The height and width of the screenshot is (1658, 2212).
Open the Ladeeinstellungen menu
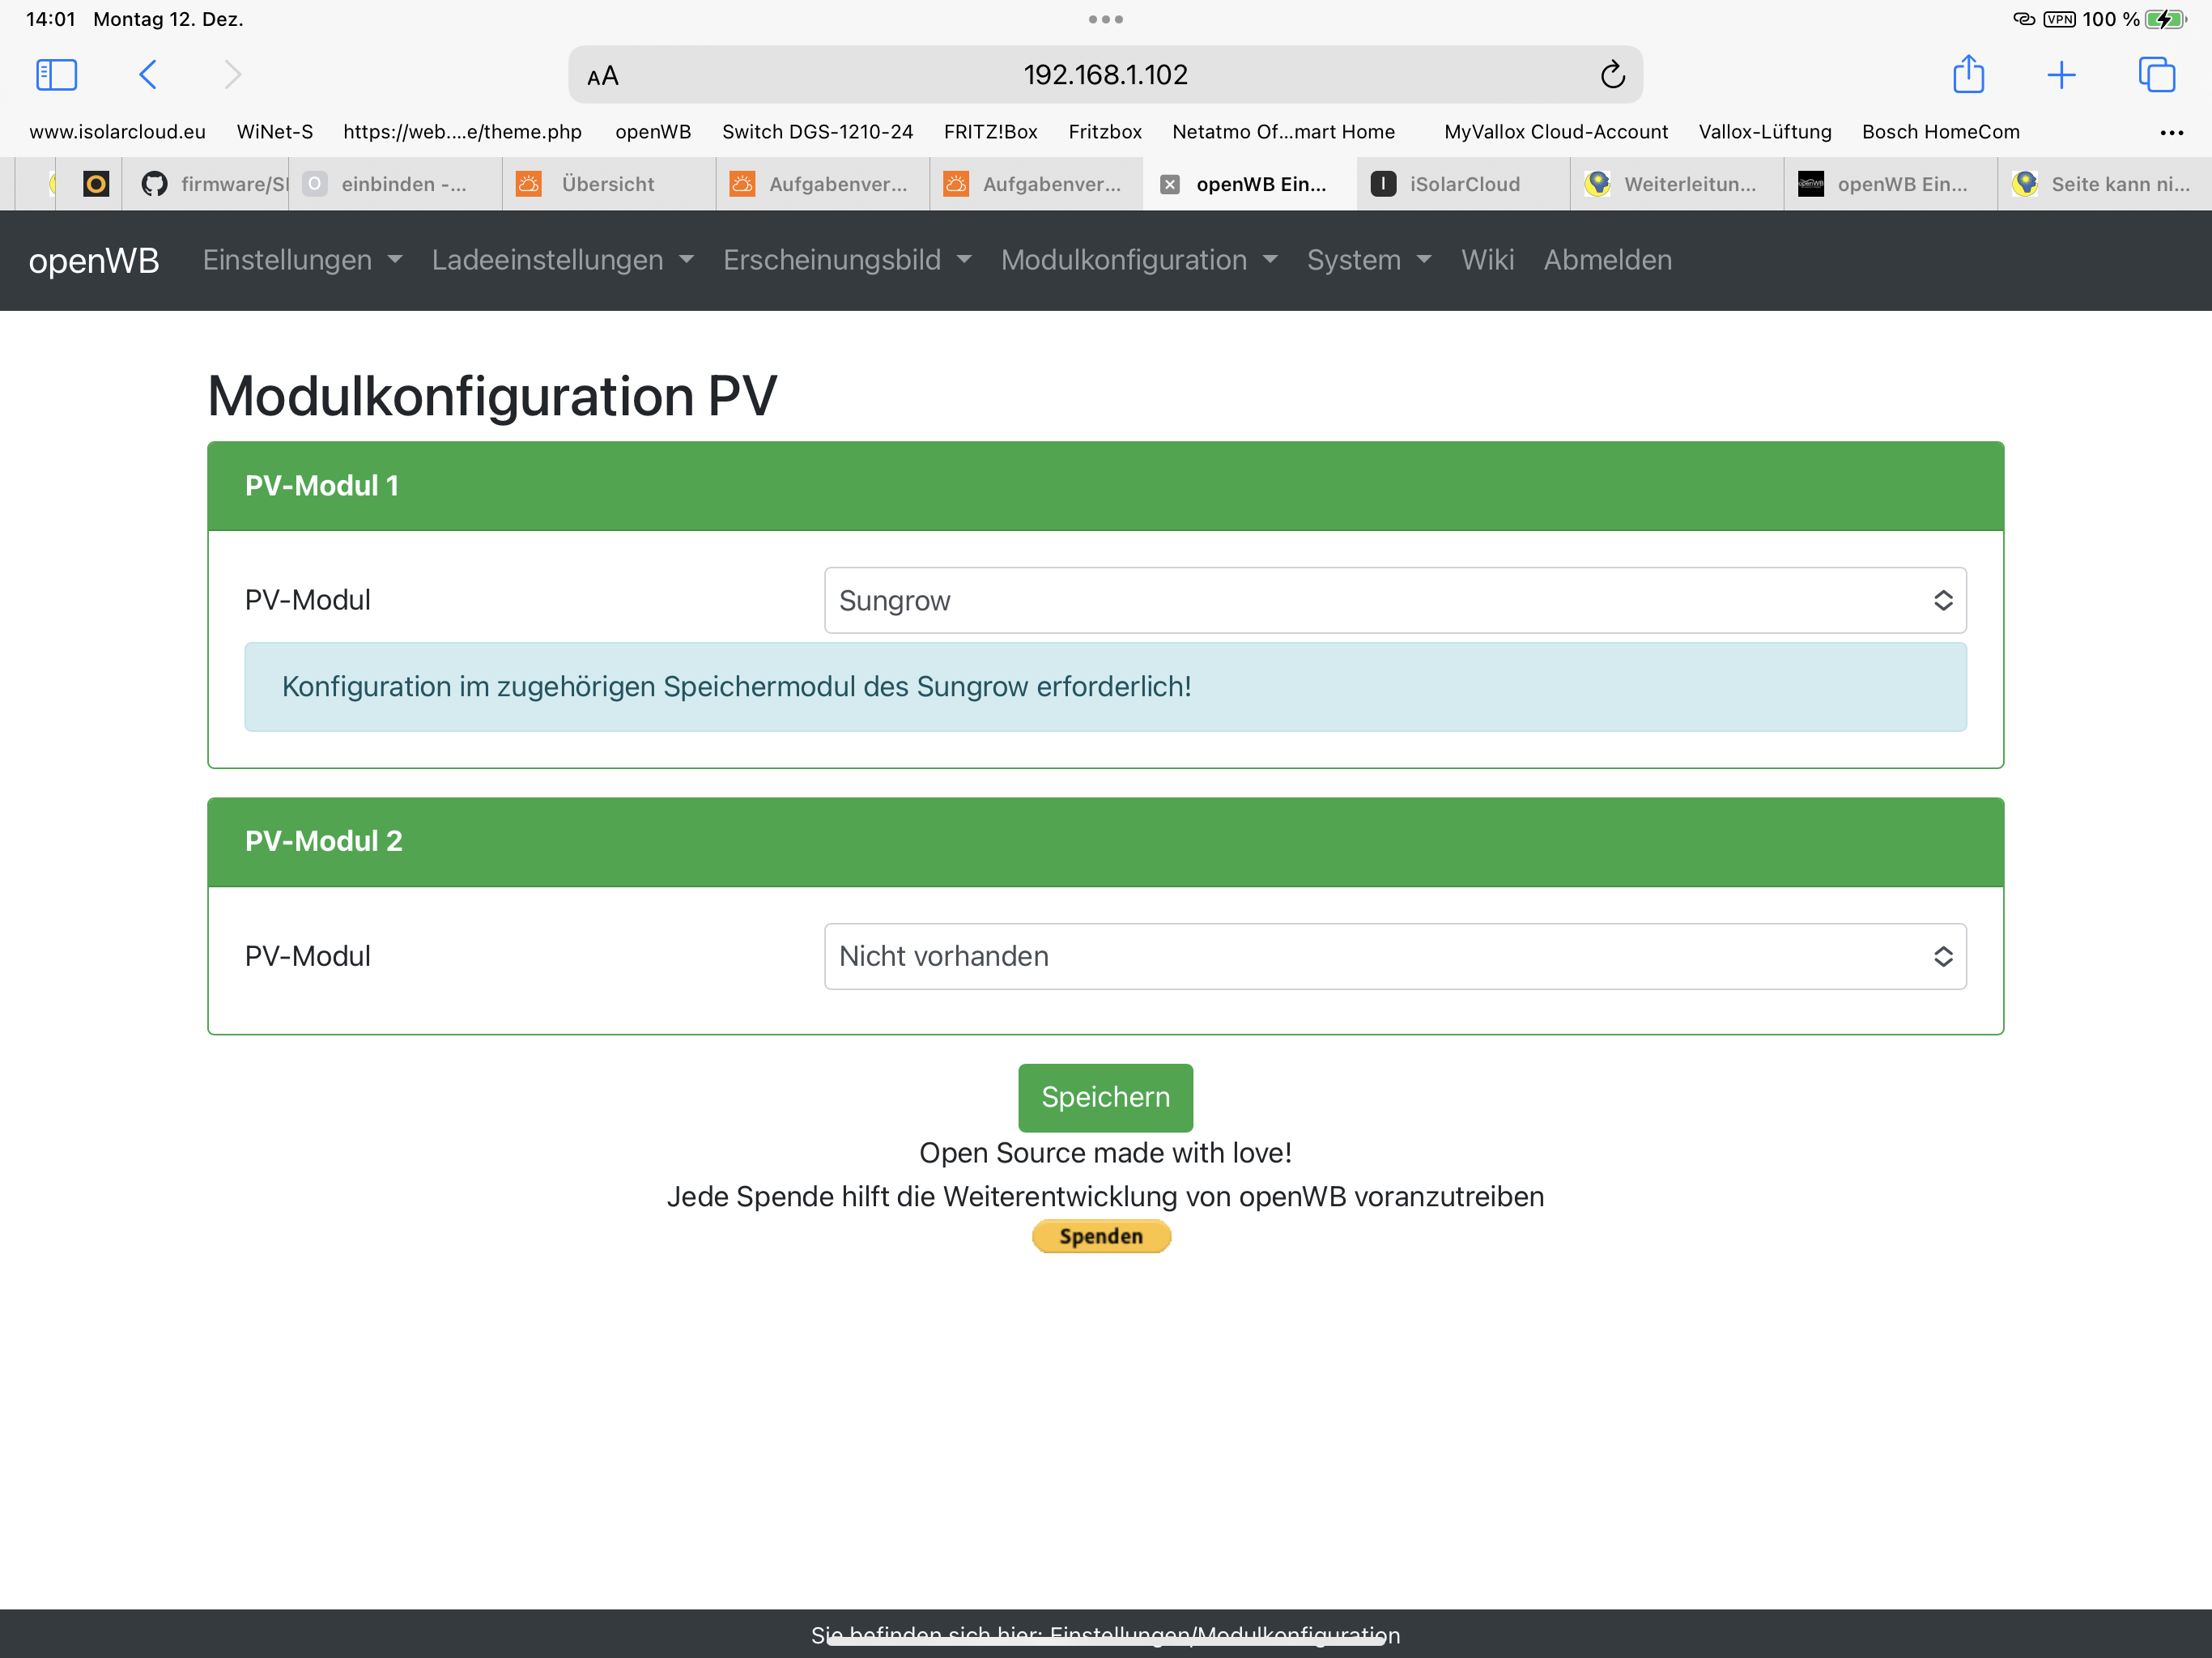coord(562,260)
